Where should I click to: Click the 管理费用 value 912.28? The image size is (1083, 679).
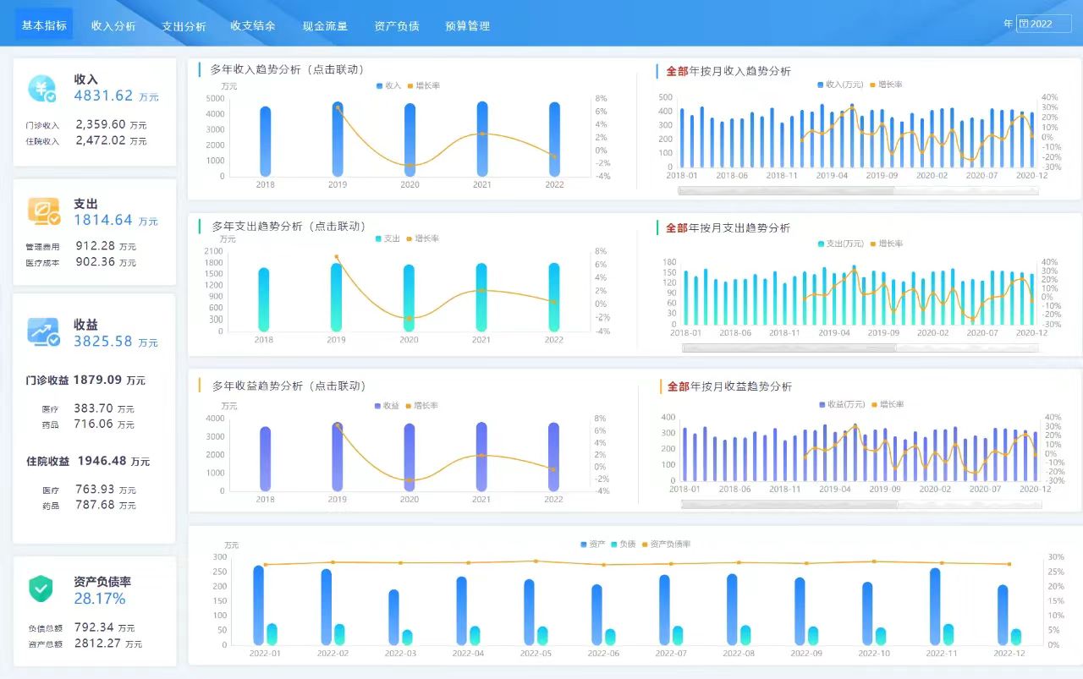coord(96,246)
